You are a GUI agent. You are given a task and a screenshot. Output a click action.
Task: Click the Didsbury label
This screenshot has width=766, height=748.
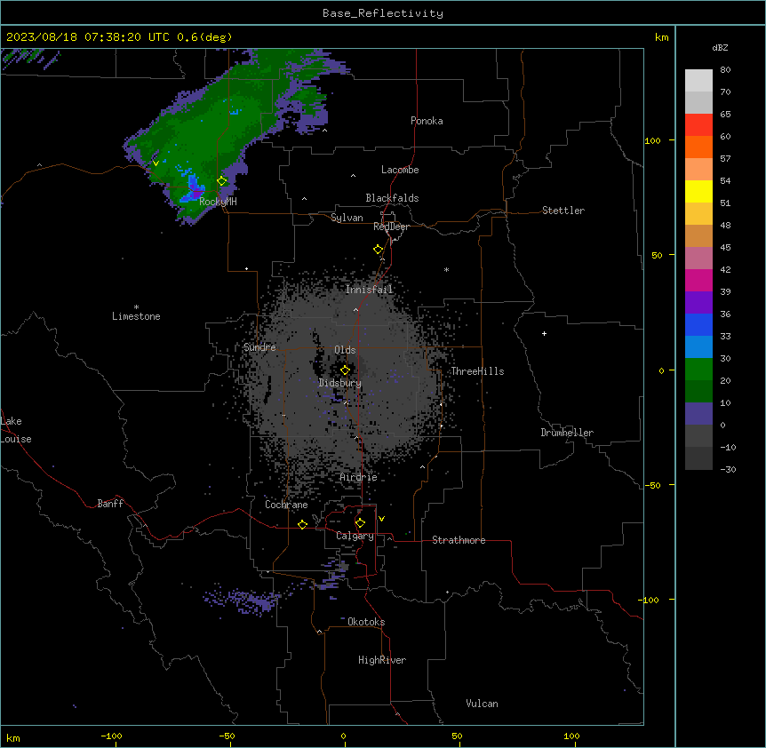pos(340,383)
